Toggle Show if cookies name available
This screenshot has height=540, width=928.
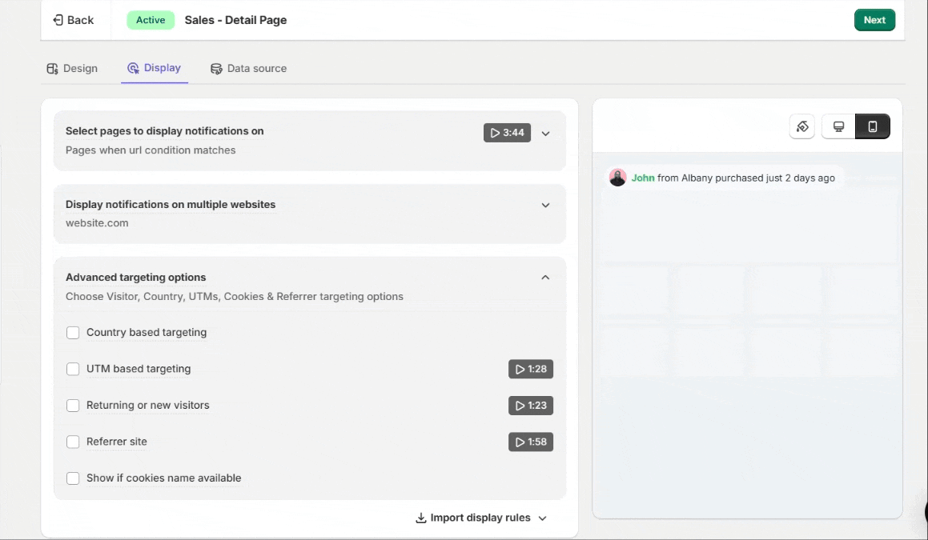pos(73,478)
